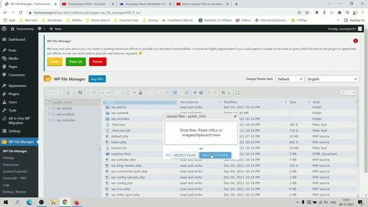
Task: Open Dashboard in WordPress sidebar
Action: (17, 40)
